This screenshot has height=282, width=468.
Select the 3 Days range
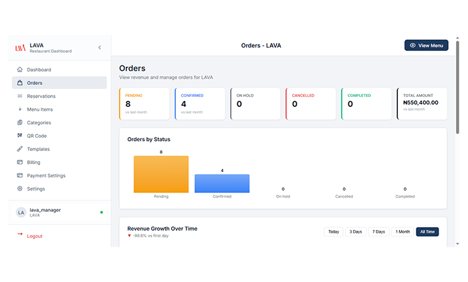click(356, 232)
